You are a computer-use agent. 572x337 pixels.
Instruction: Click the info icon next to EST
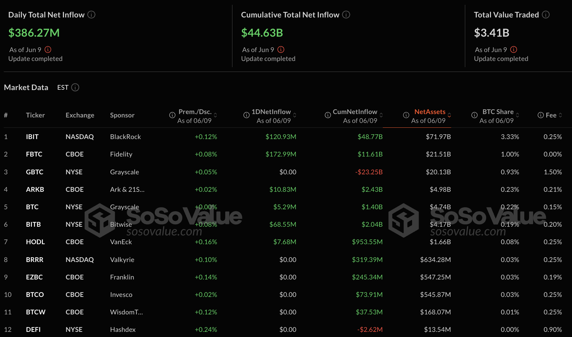75,88
